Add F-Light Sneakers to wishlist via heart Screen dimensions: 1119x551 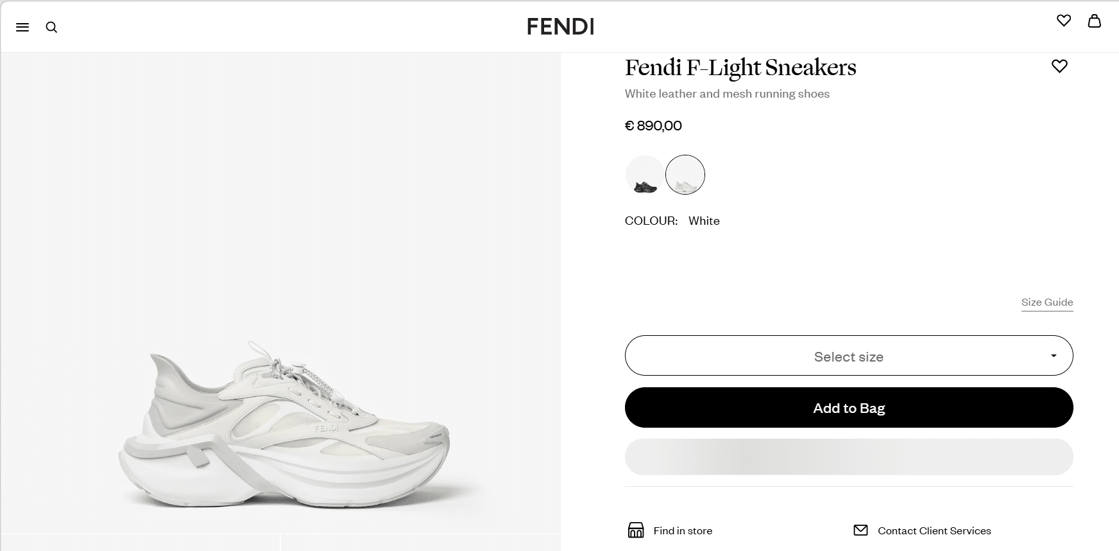click(x=1059, y=66)
